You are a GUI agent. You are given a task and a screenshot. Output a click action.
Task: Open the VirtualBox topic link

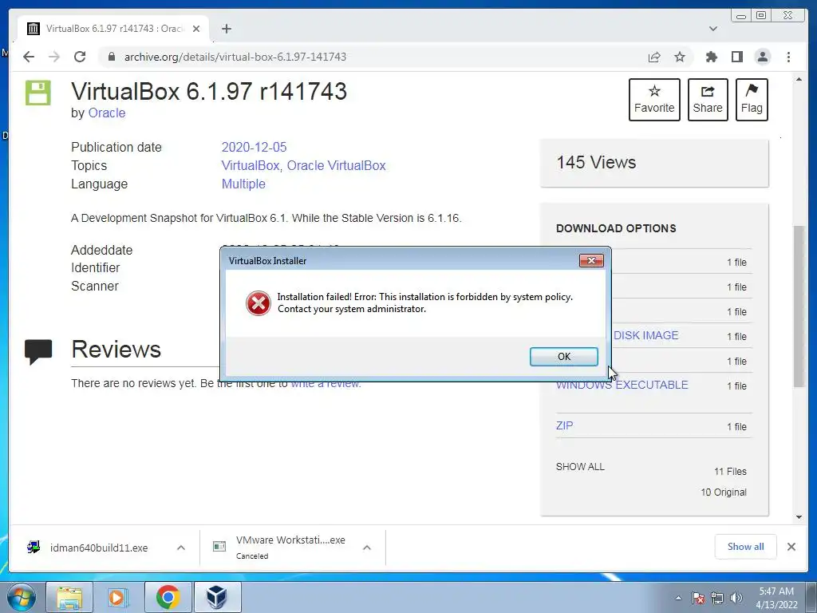250,166
